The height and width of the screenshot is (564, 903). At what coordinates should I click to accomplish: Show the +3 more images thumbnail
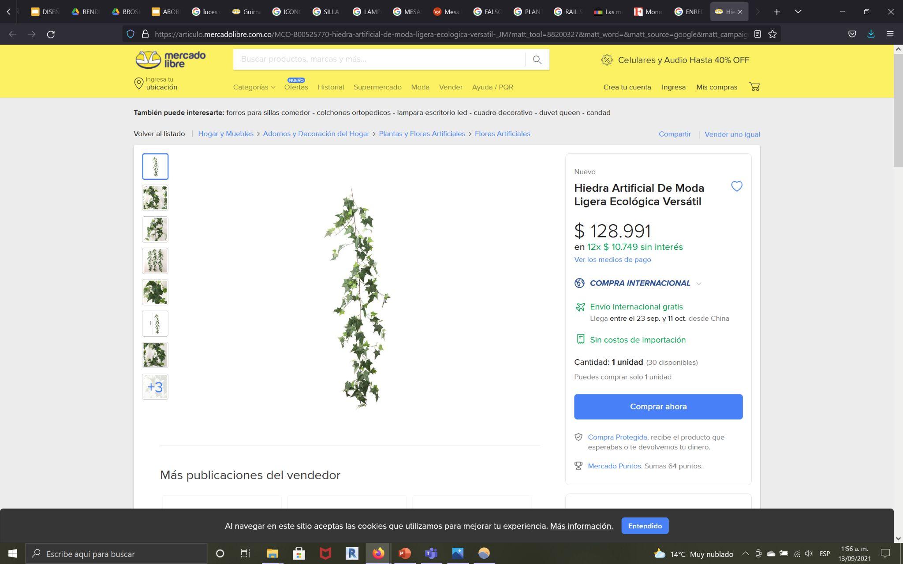(x=155, y=386)
